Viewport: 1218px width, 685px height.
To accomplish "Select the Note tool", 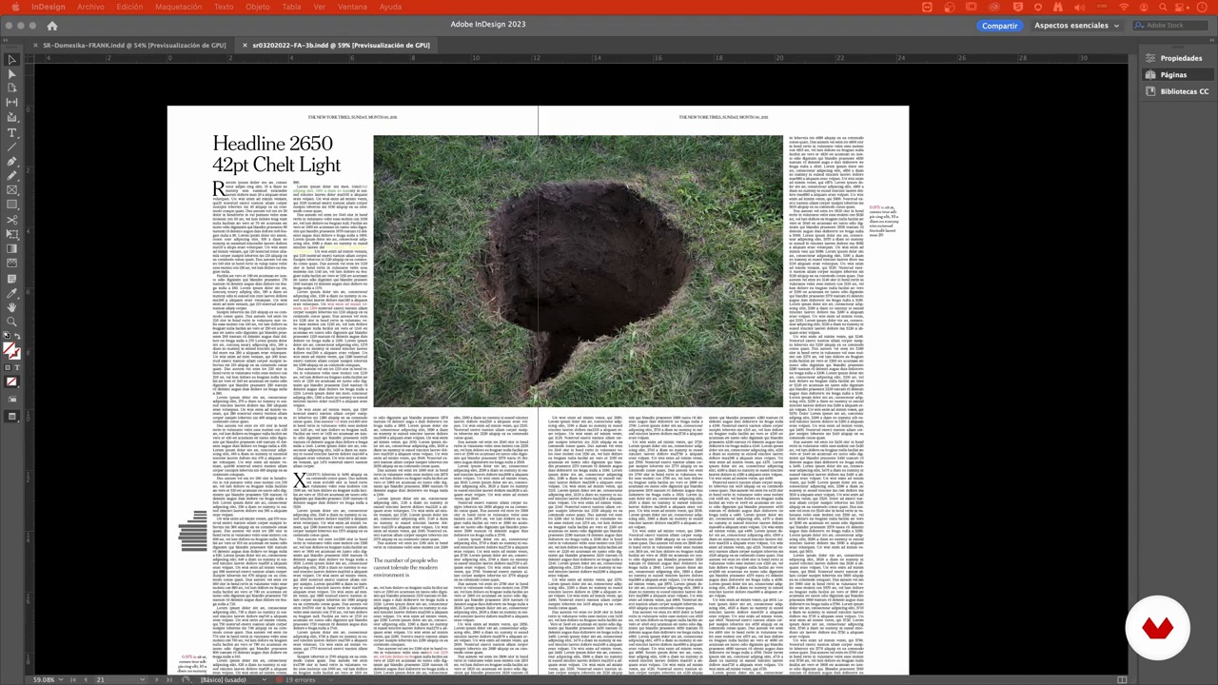I will pos(12,278).
